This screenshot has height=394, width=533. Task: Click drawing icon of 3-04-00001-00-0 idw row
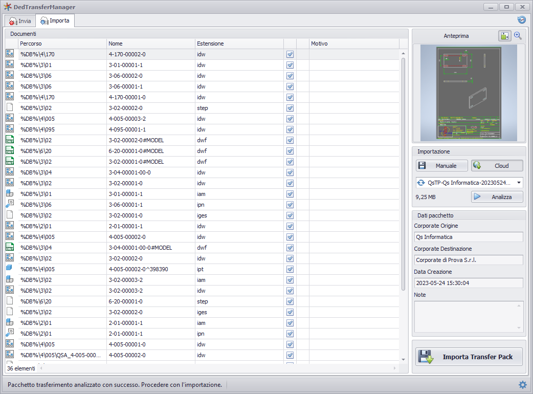(10, 172)
